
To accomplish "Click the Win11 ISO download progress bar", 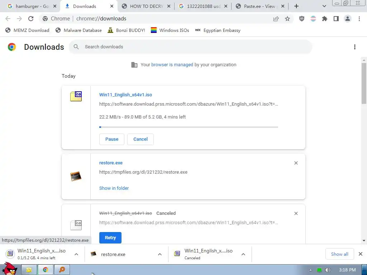I will [x=189, y=127].
